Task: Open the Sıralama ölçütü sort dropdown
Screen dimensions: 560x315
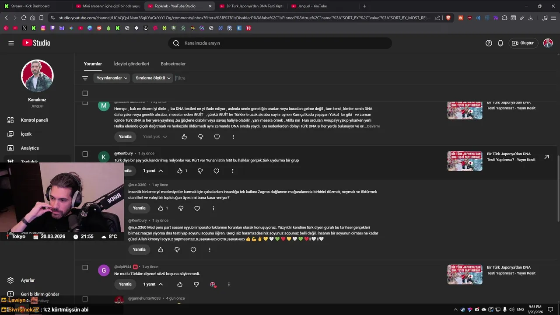Action: tap(153, 78)
